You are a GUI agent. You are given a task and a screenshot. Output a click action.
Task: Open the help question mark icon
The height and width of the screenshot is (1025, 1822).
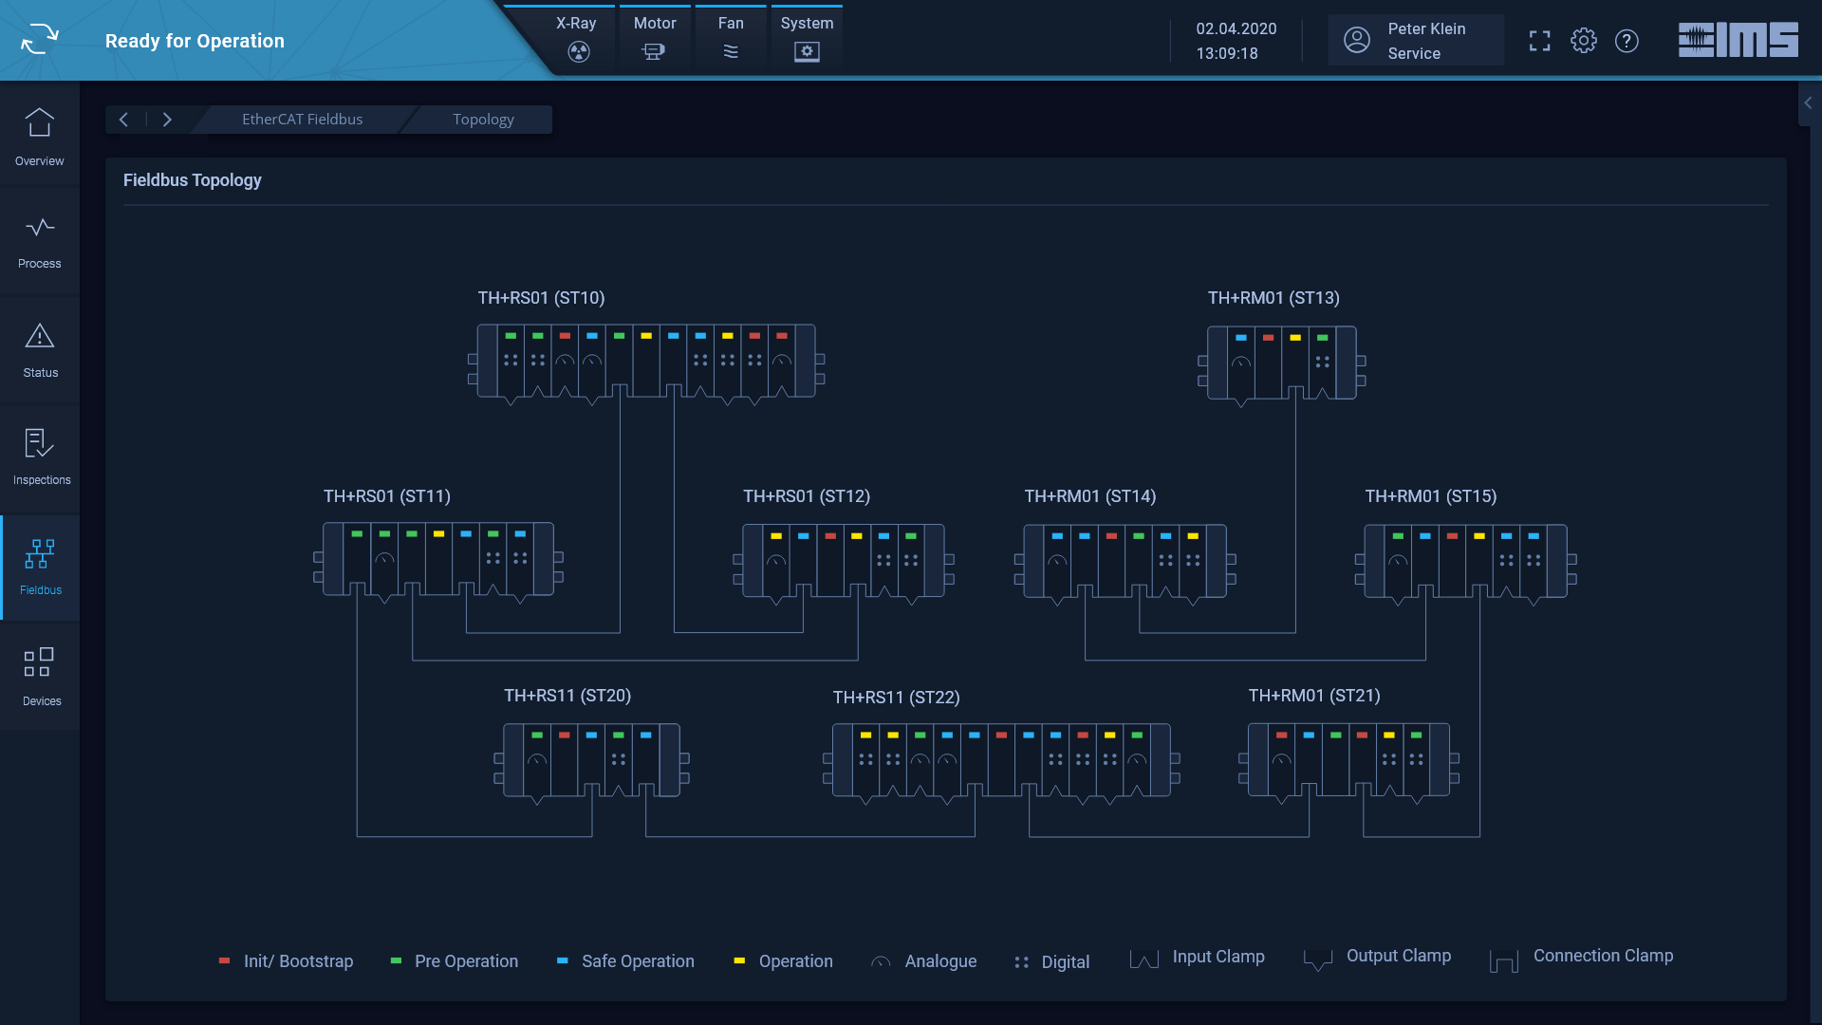click(1627, 41)
